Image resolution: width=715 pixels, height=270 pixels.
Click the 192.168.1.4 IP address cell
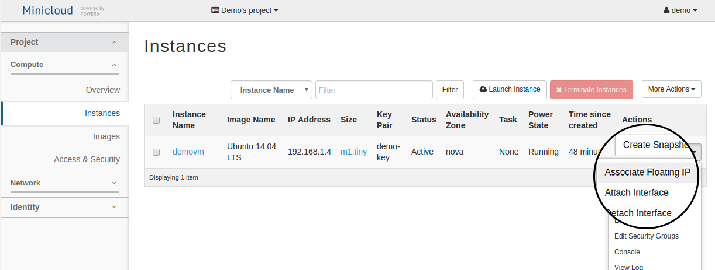pos(310,152)
